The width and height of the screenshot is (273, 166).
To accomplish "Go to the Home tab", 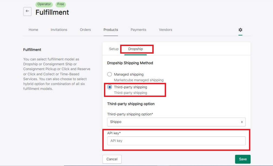I will point(33,30).
